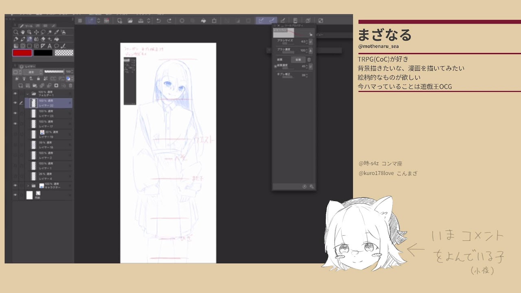Toggle Snap to Special Ruler in command bar
Screen dimensions: 521x293
(272, 20)
